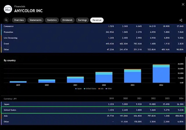Click the 2021 bar in country chart
Image resolution: width=186 pixels, height=130 pixels.
(x=75, y=80)
